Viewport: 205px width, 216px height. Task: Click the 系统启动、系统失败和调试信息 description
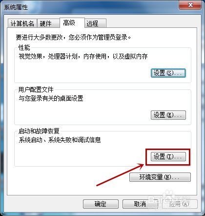(60, 140)
